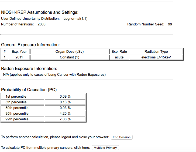Image resolution: width=196 pixels, height=152 pixels.
Task: Select the 1st percentile row label
Action: [16, 97]
